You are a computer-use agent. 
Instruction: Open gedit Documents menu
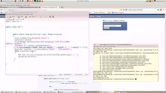pos(26,14)
